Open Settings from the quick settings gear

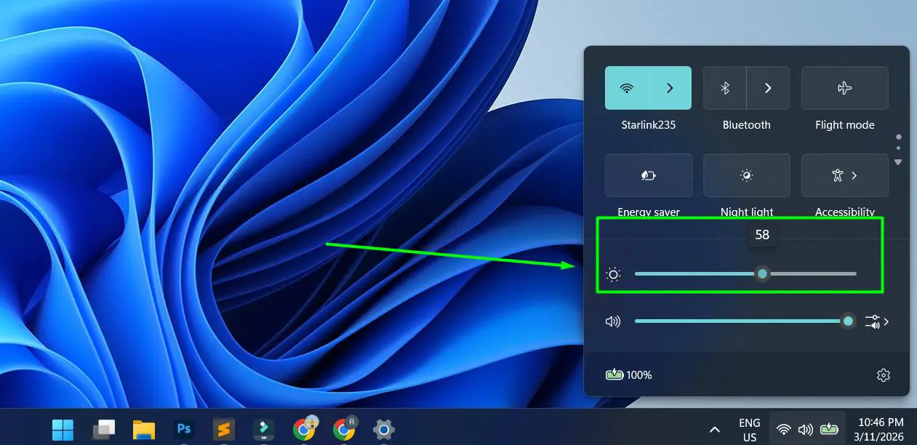pos(883,374)
